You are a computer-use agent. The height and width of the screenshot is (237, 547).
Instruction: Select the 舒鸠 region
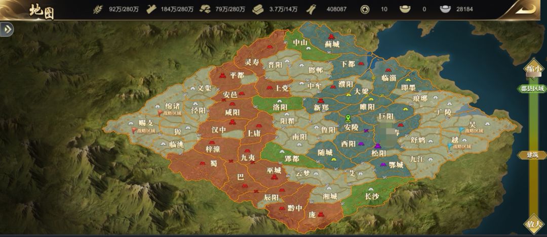pyautogui.click(x=418, y=140)
